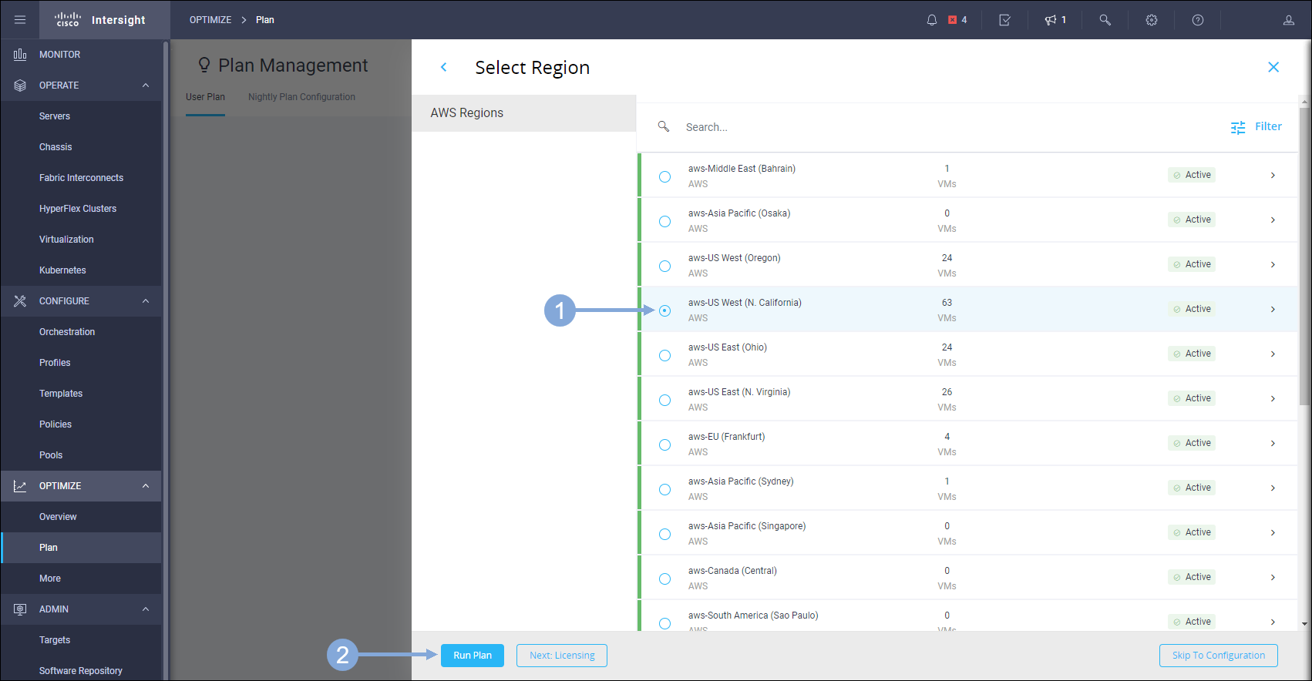
Task: Select the aws-EU (Frankfurt) radio button
Action: coord(665,444)
